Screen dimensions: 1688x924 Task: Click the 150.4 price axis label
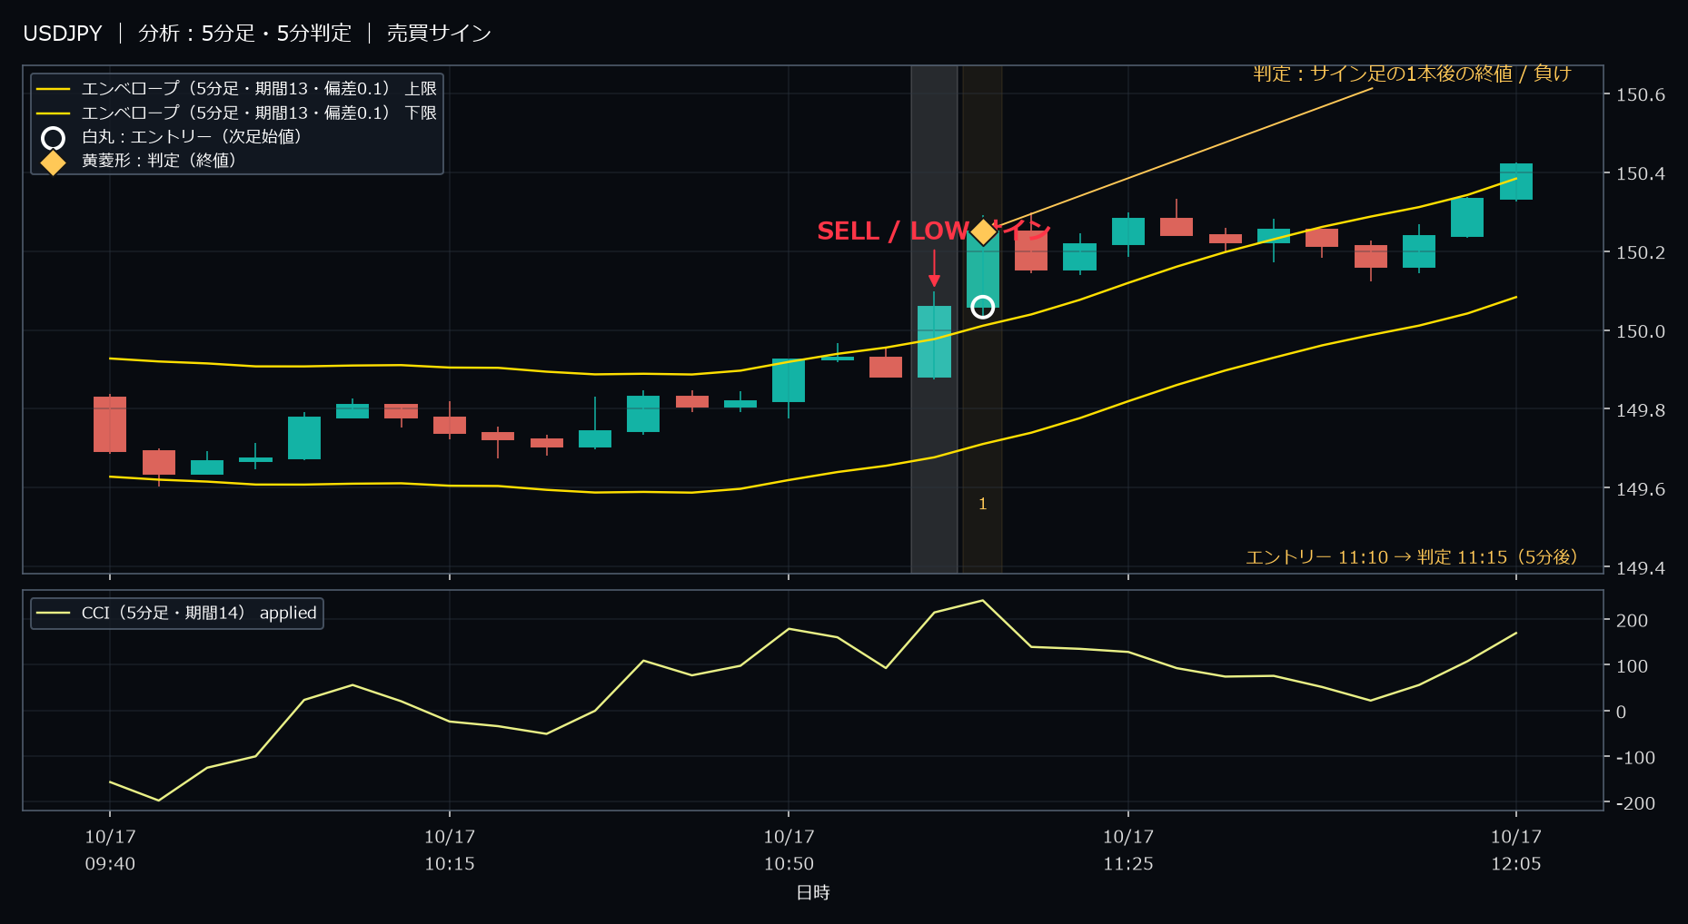(x=1641, y=173)
